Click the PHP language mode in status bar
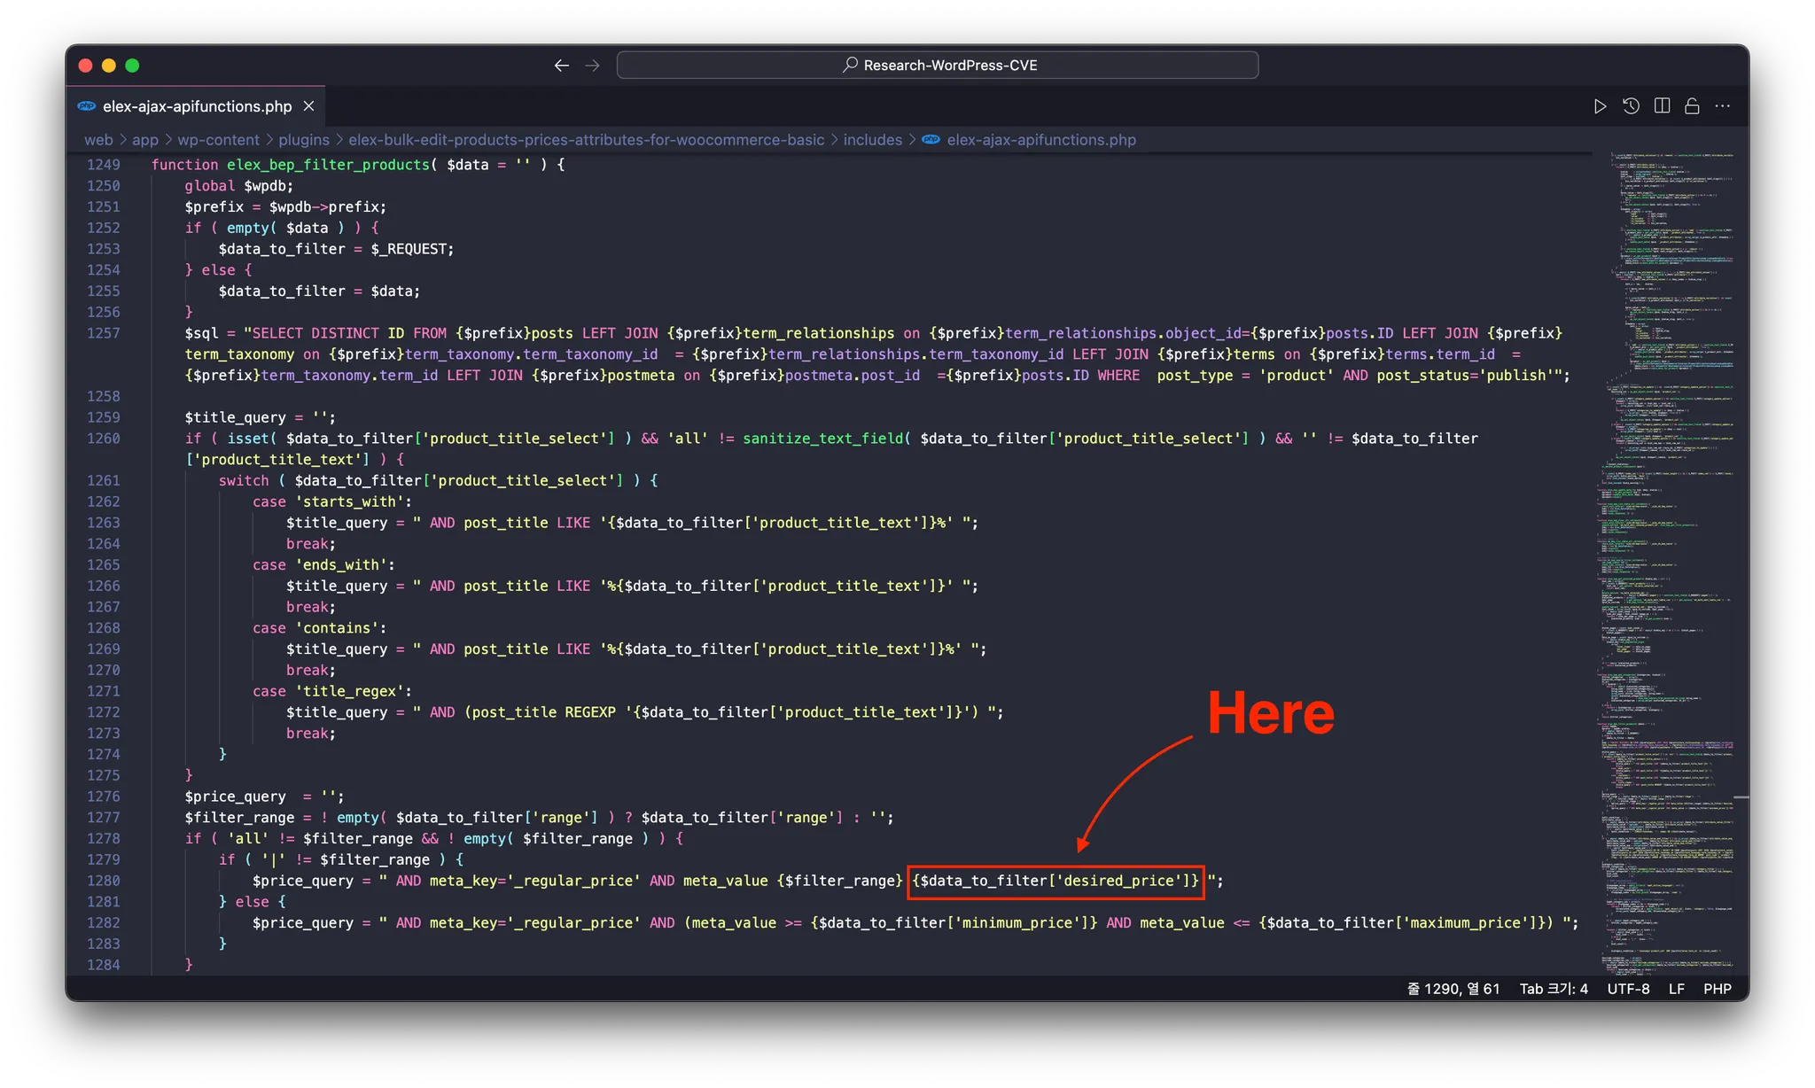 pos(1717,989)
